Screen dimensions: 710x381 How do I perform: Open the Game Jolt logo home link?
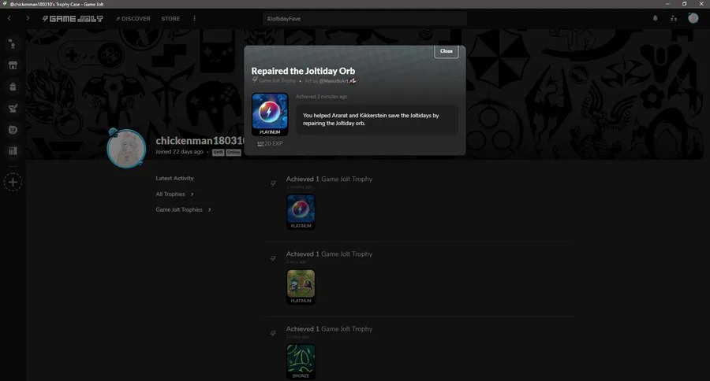(73, 19)
